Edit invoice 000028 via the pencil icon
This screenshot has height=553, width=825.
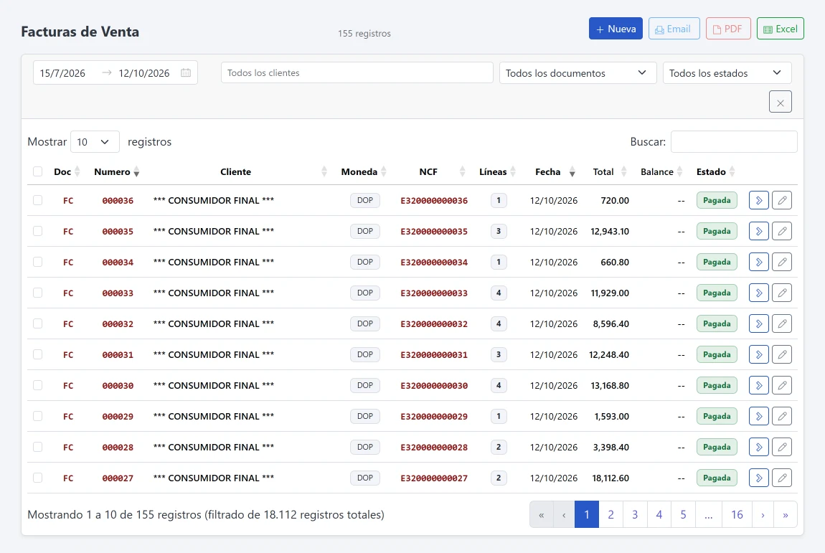(782, 448)
